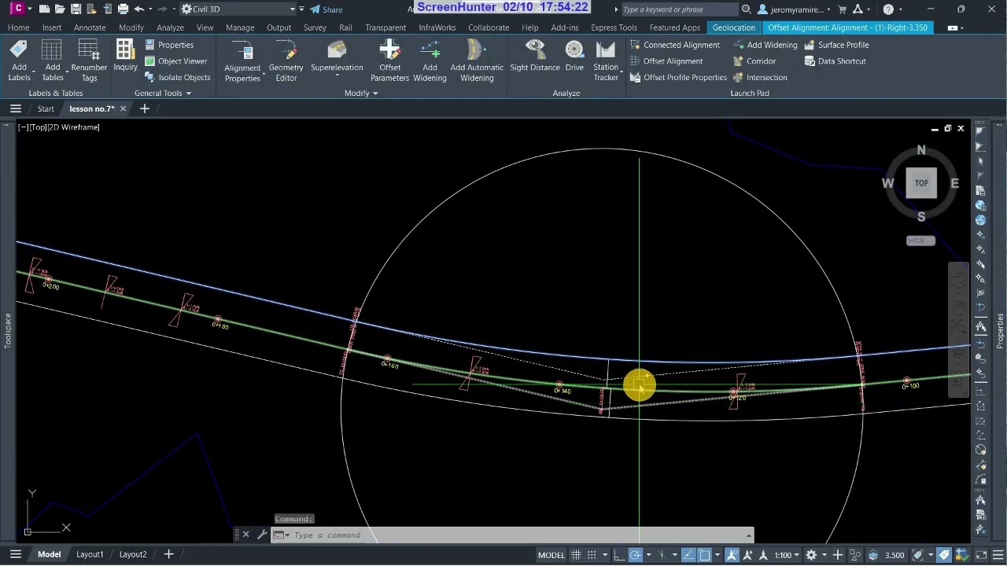
Task: Click the Add Widening tool
Action: [x=430, y=61]
